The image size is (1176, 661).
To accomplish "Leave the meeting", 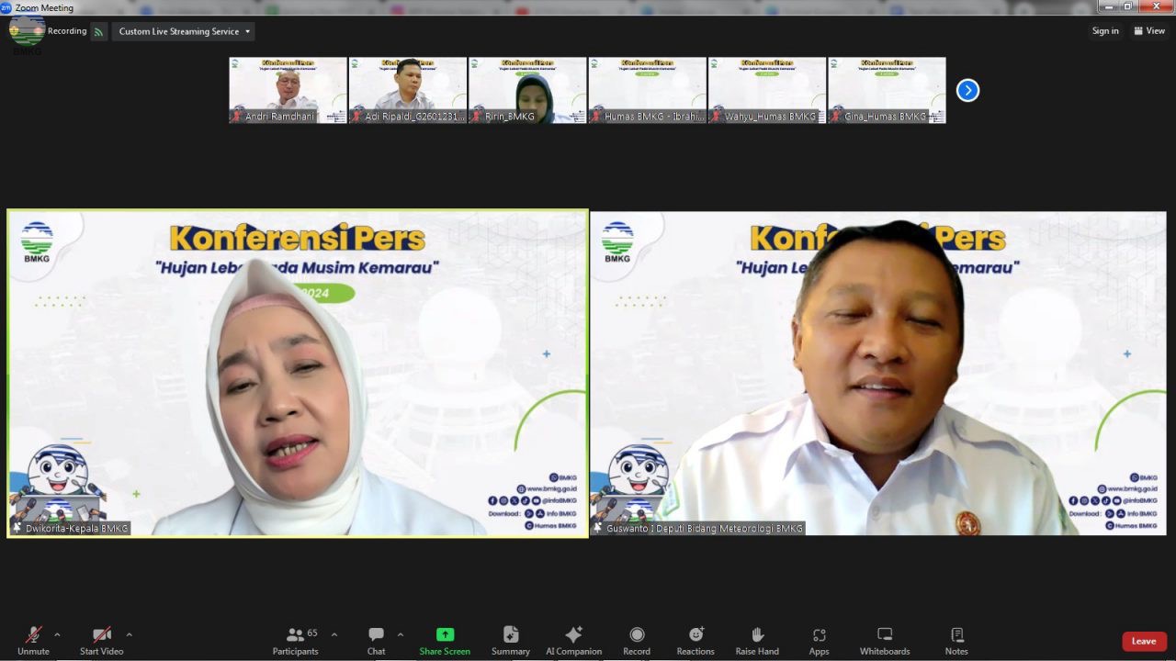I will tap(1143, 640).
